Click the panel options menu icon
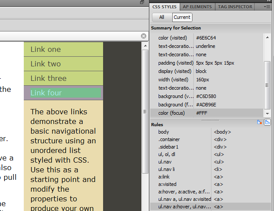 click(x=267, y=7)
